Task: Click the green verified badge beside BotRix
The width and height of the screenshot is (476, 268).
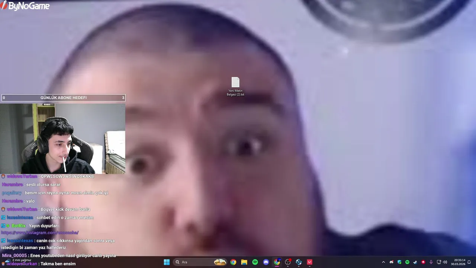Action: [8, 226]
